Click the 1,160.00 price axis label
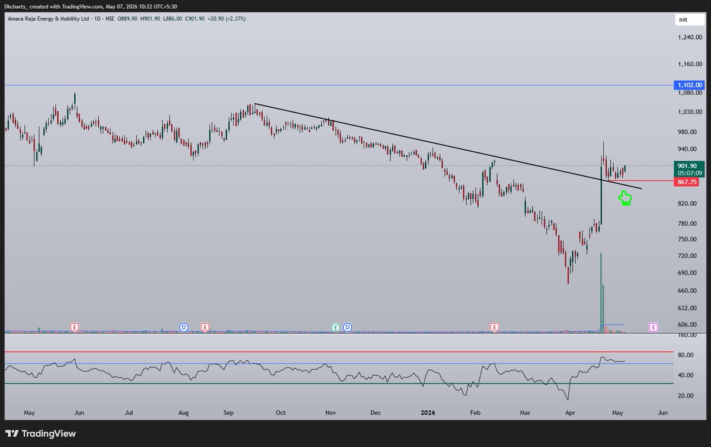This screenshot has width=711, height=447. click(690, 64)
